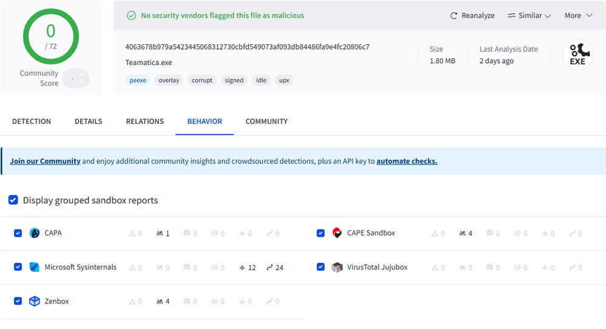Uncheck Display grouped sandbox reports
606x329 pixels.
[x=13, y=200]
